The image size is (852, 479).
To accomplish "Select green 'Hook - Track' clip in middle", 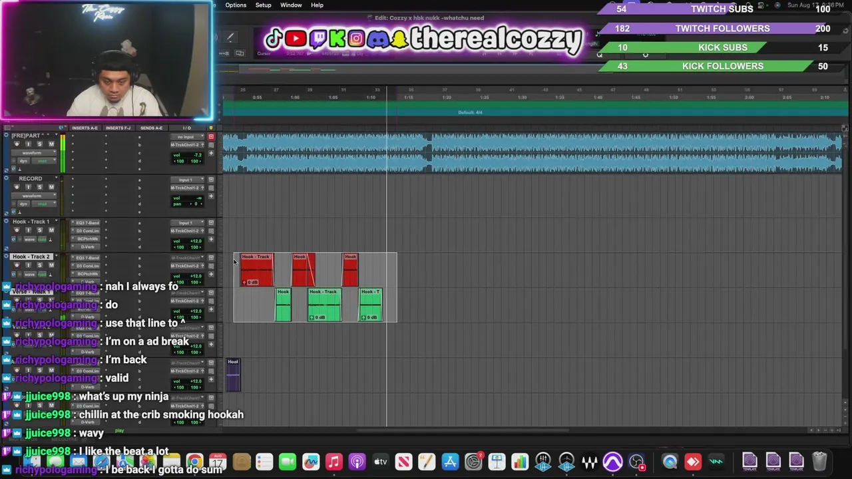I will pyautogui.click(x=324, y=305).
